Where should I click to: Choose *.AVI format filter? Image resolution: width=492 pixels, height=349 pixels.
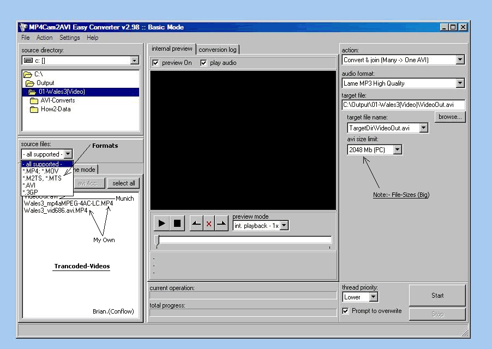tap(47, 185)
